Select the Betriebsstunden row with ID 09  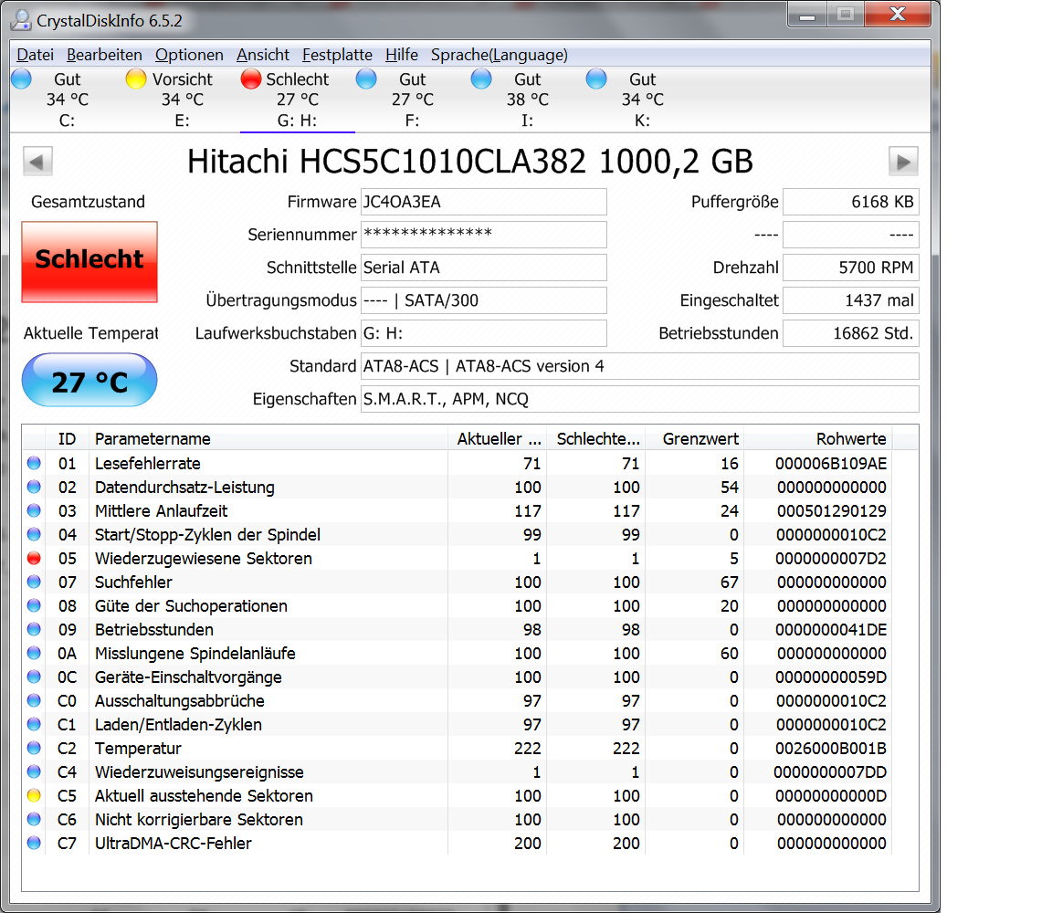(458, 630)
